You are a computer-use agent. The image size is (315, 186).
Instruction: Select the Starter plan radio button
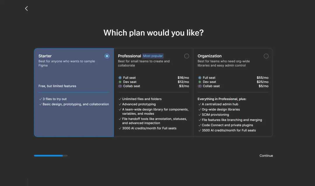[x=107, y=56]
